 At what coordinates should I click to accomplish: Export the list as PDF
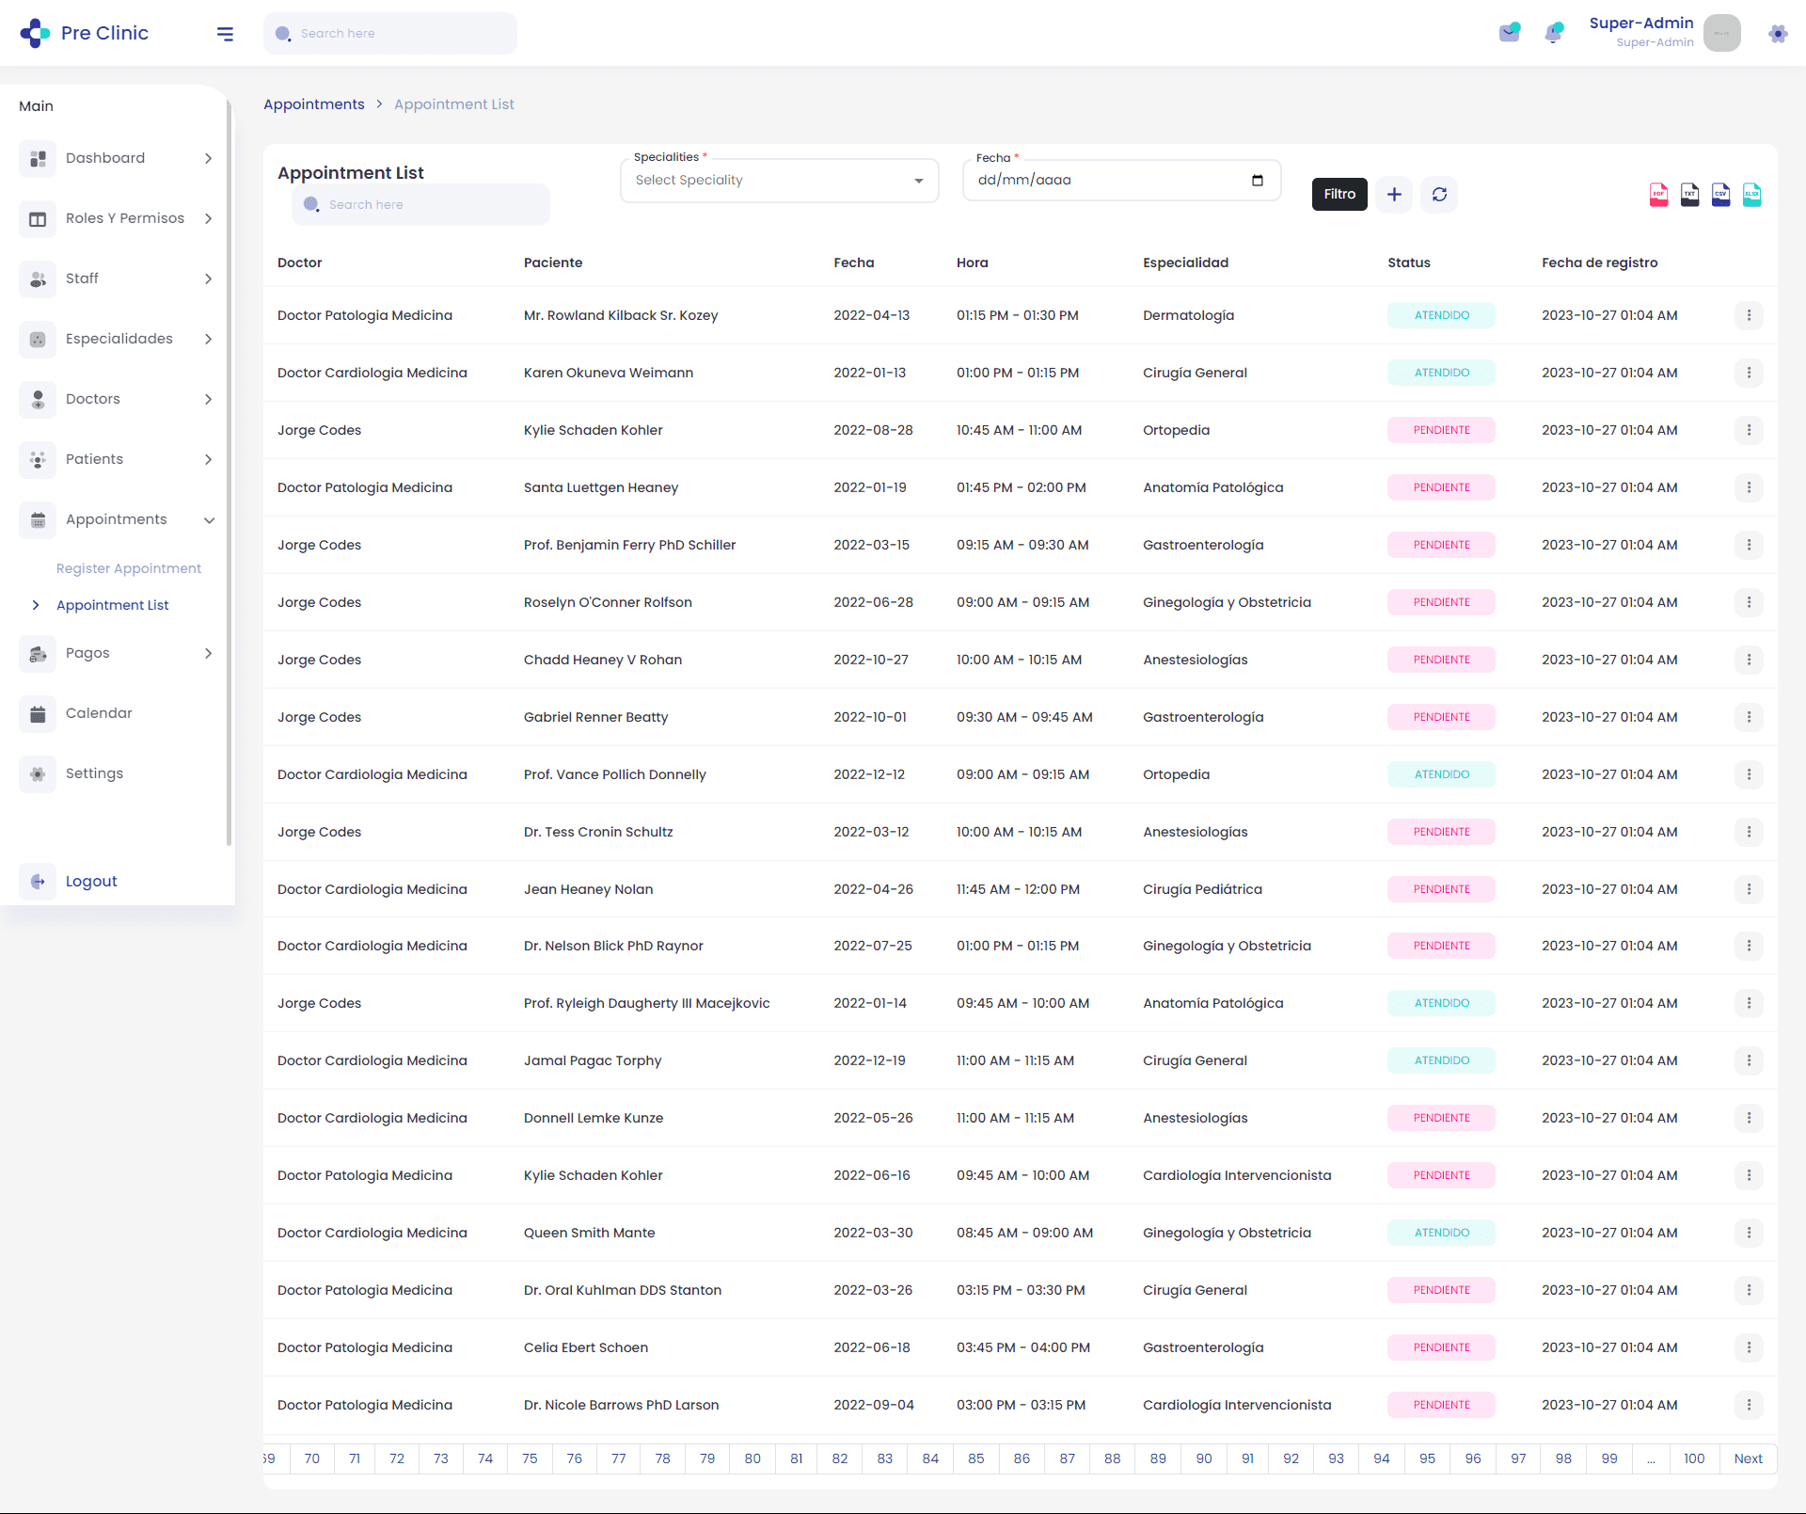[1658, 195]
